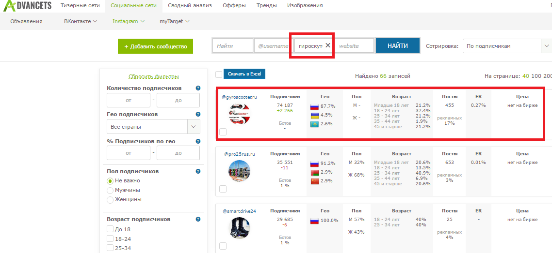
Task: Show 100 results per page
Action: (x=536, y=76)
